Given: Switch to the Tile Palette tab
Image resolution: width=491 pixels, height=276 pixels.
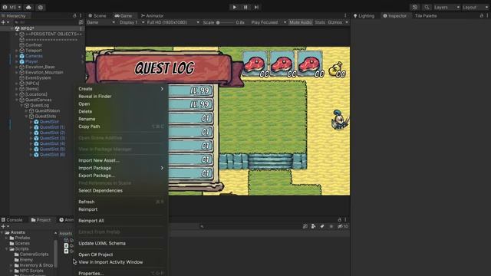Looking at the screenshot, I should 426,15.
